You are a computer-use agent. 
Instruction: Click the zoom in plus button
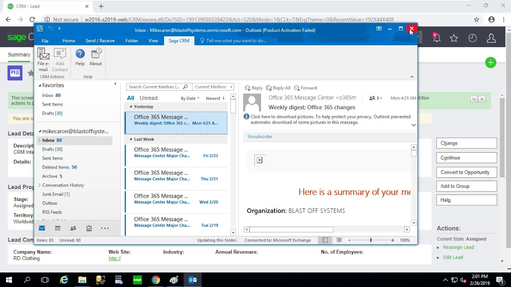click(x=392, y=240)
